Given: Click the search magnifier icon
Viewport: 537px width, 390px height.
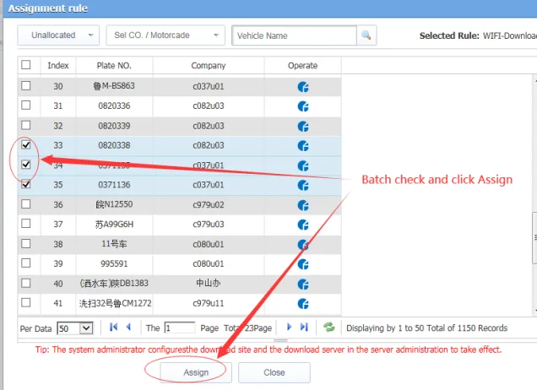Looking at the screenshot, I should point(366,35).
